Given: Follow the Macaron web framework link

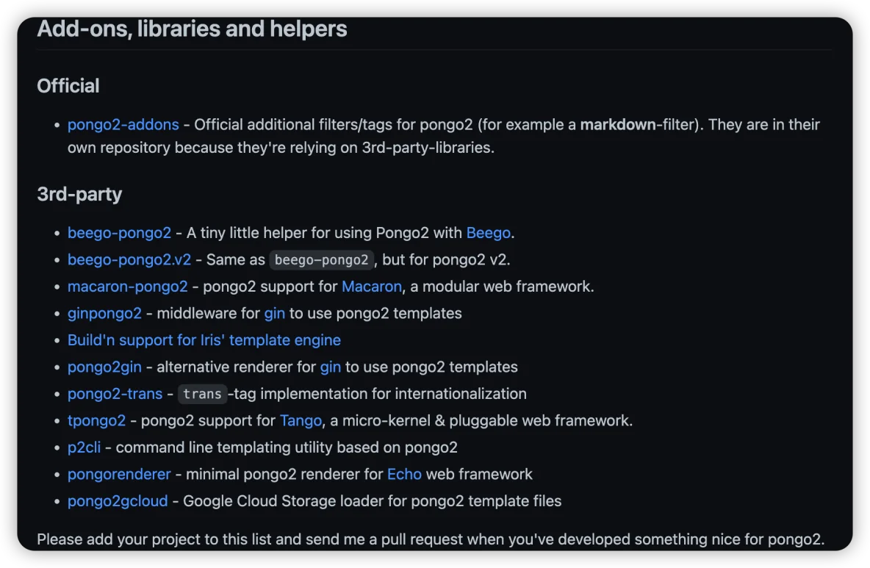Looking at the screenshot, I should [372, 287].
